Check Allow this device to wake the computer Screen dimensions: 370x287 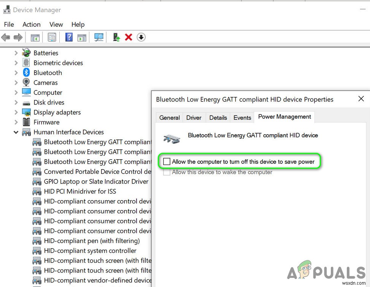(166, 172)
